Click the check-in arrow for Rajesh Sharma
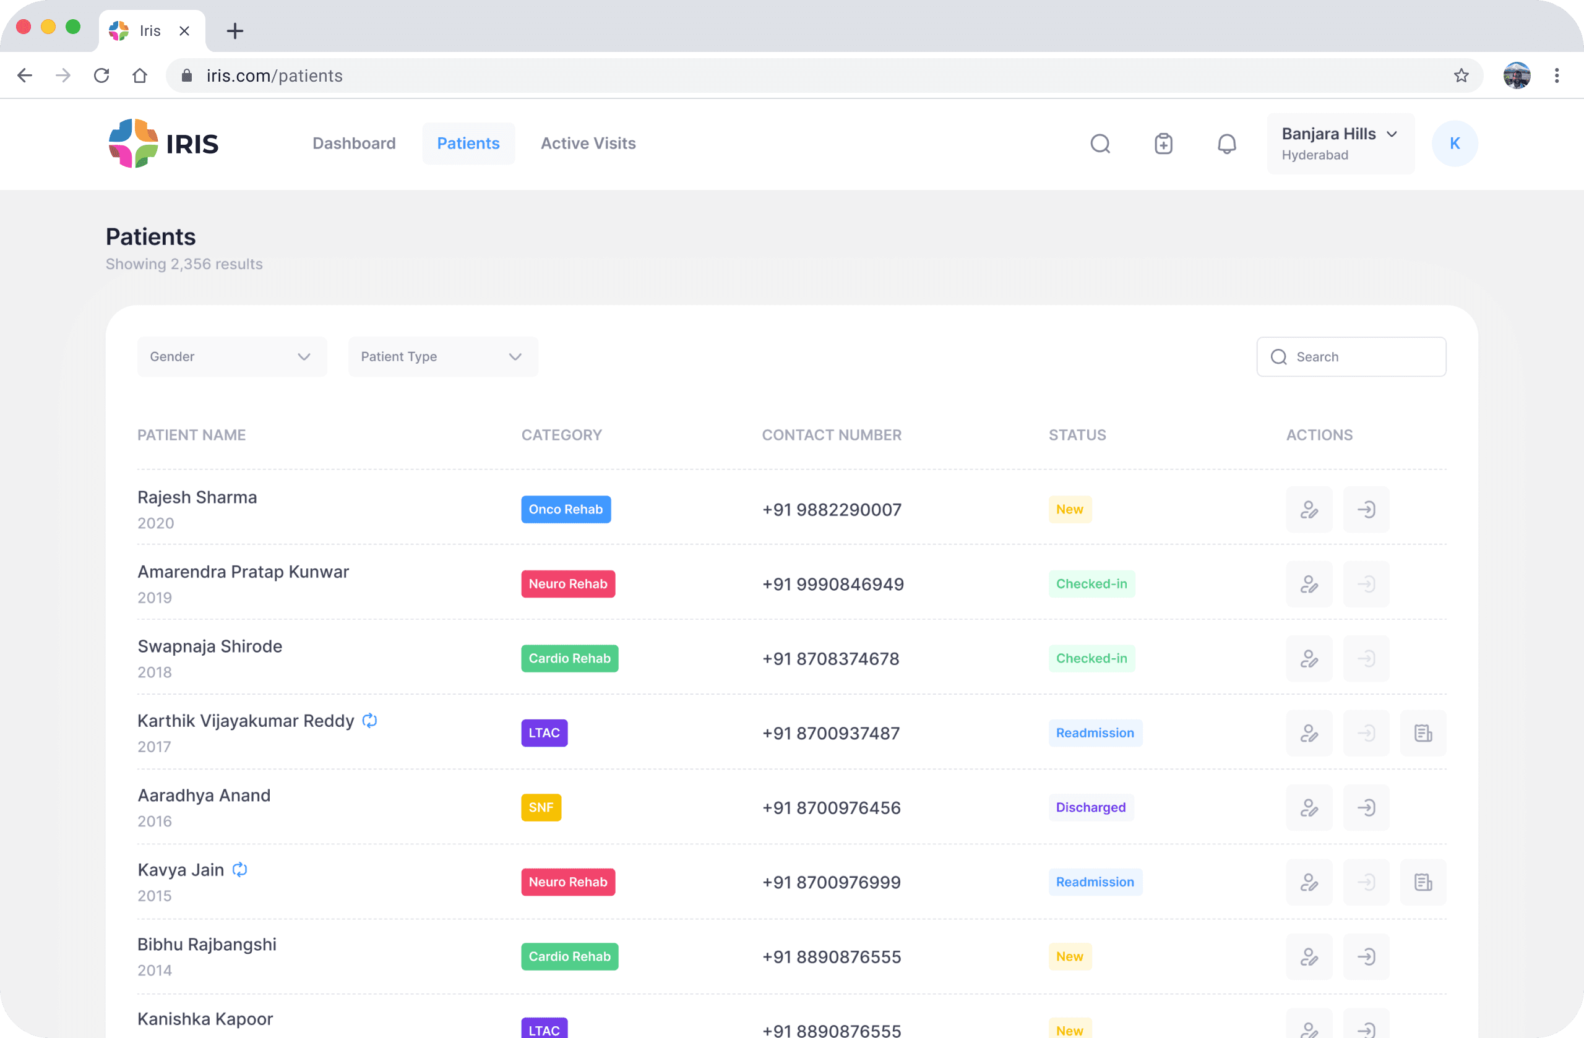Viewport: 1584px width, 1038px height. [x=1366, y=510]
